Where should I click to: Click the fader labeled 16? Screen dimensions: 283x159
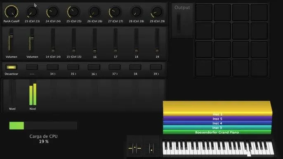click(94, 40)
